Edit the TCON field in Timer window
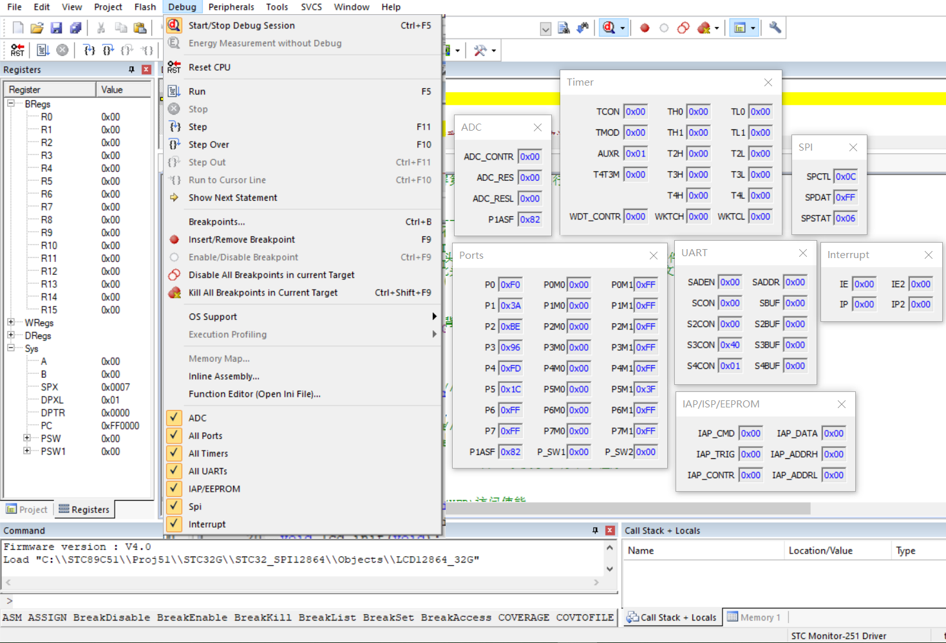The height and width of the screenshot is (643, 946). pyautogui.click(x=635, y=111)
